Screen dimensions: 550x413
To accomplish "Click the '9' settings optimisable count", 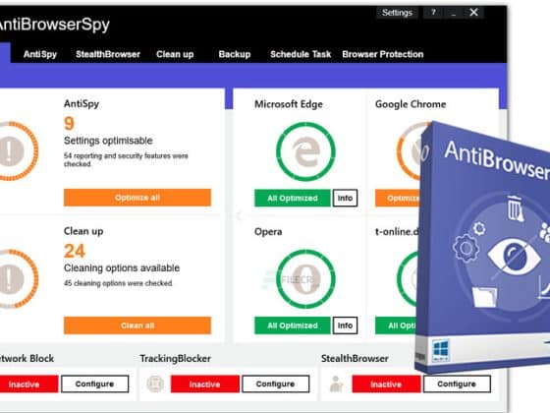I will [69, 123].
